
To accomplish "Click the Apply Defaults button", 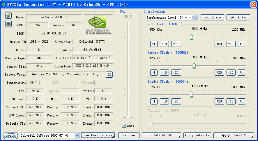I will point(197,135).
